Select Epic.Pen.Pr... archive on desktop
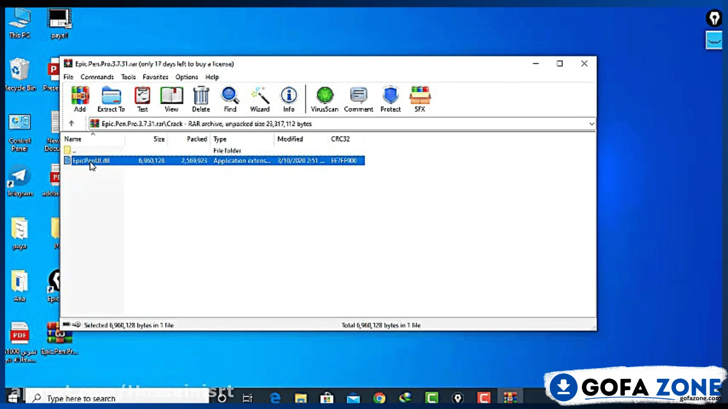The image size is (728, 409). click(59, 338)
